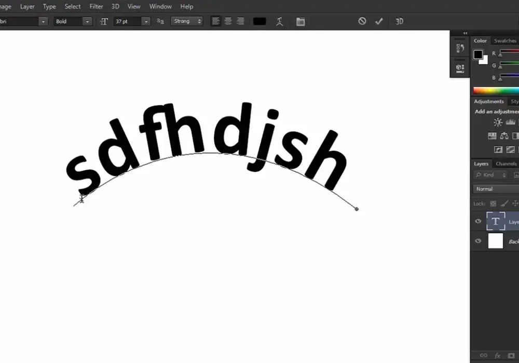Center align the text
Screen dimensions: 519x363
pos(228,21)
